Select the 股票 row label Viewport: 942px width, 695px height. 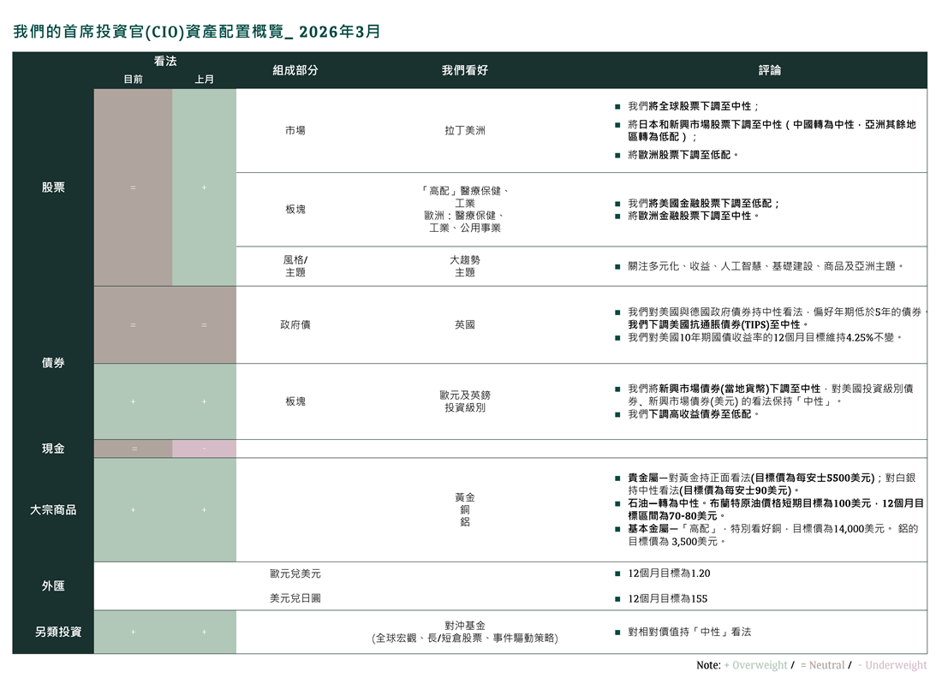tap(53, 187)
